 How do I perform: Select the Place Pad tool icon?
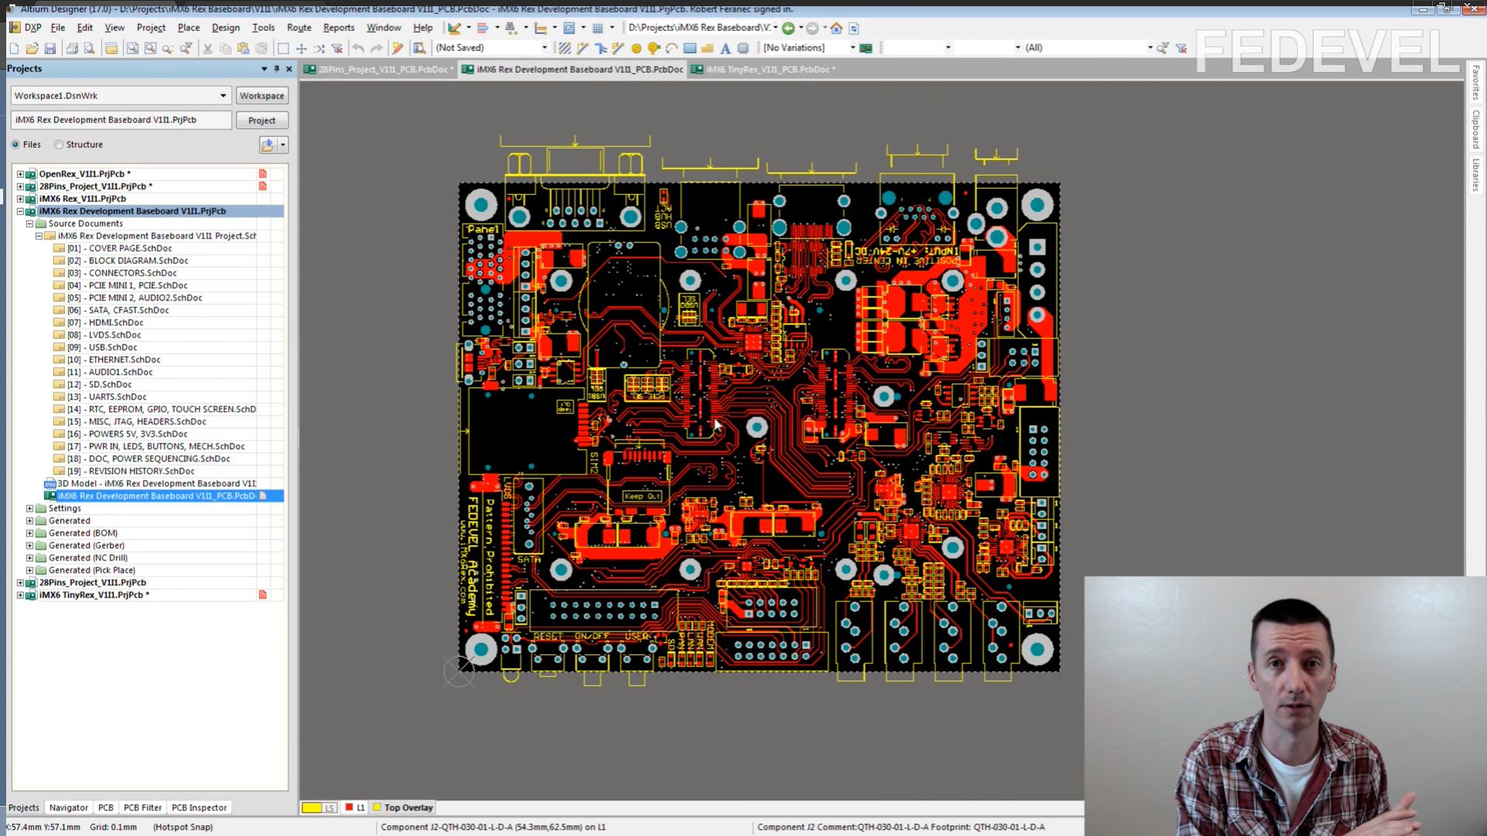coord(636,48)
